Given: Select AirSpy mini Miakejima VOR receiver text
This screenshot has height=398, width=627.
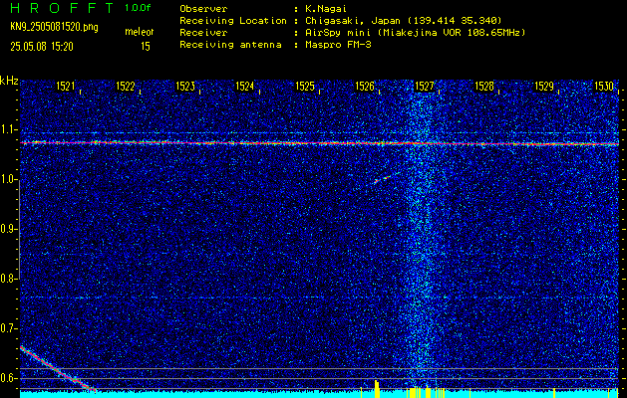Looking at the screenshot, I should pos(416,32).
